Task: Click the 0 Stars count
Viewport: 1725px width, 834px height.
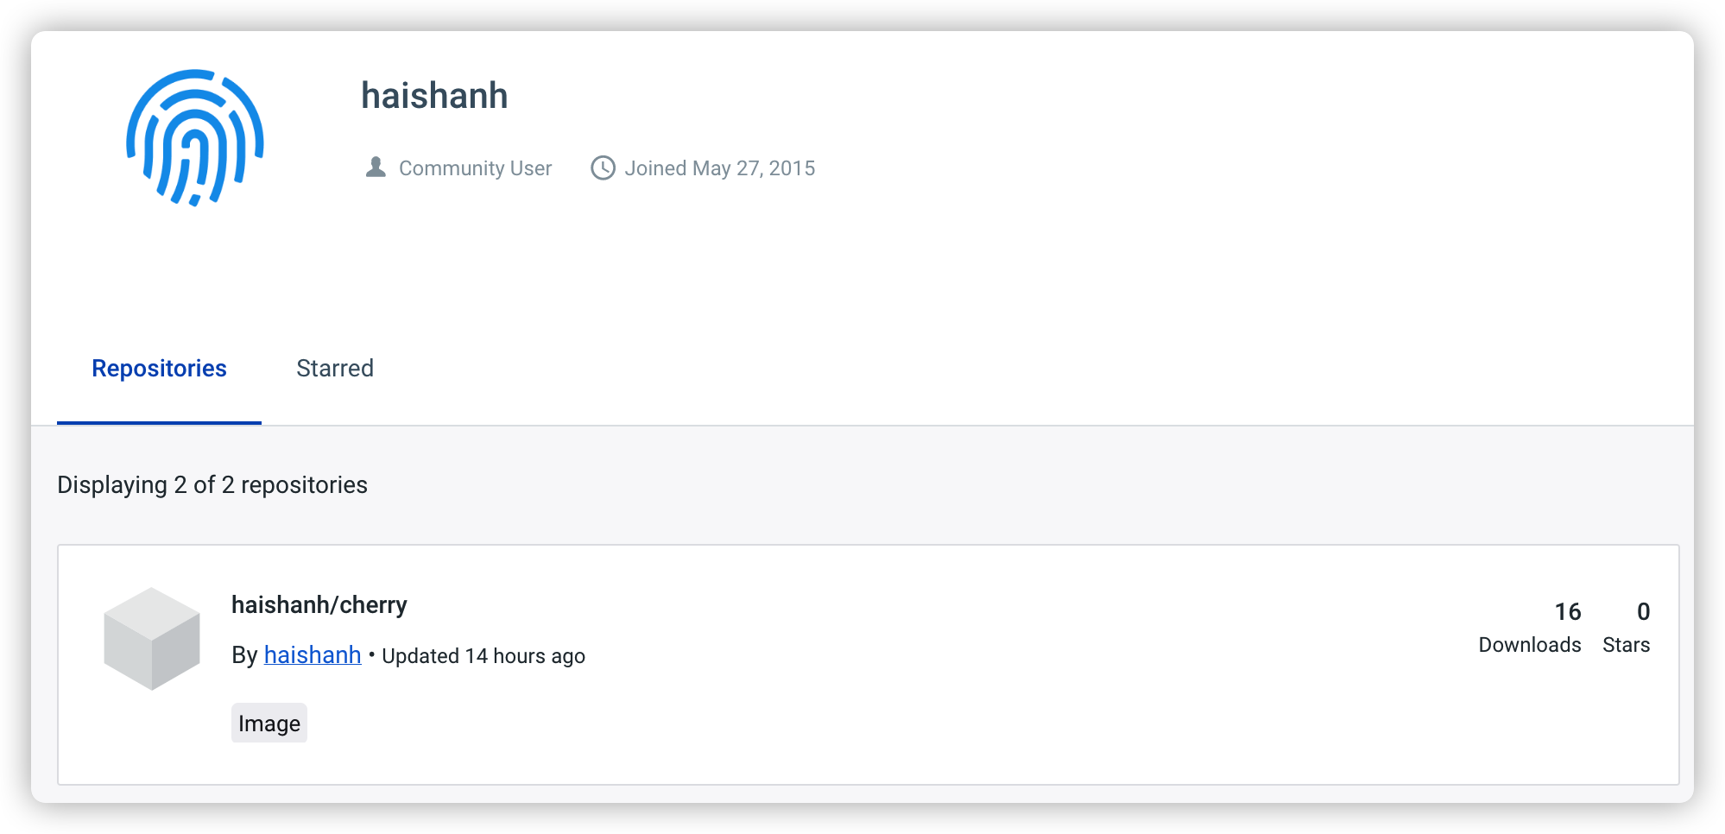Action: click(1644, 612)
